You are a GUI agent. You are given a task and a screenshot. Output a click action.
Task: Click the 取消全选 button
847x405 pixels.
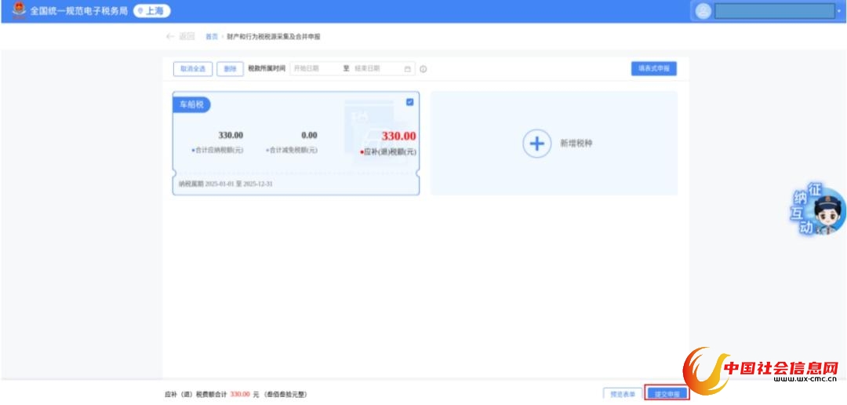pyautogui.click(x=192, y=69)
